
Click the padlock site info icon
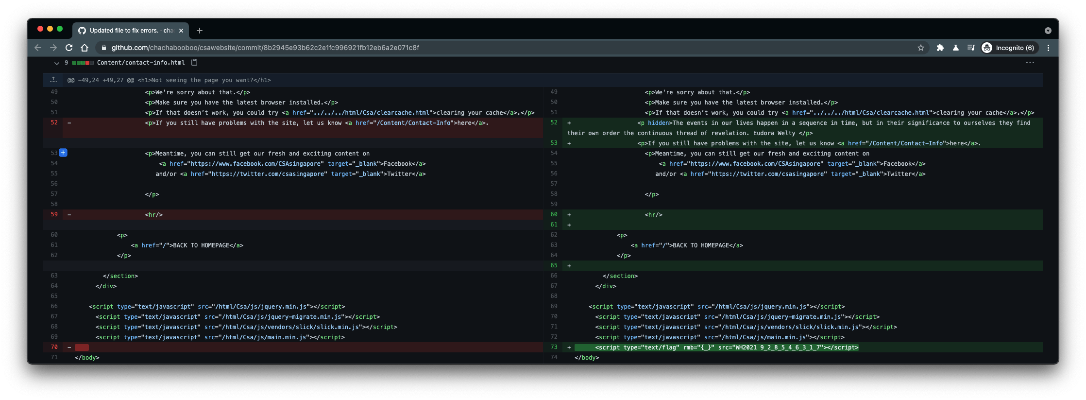[x=103, y=48]
